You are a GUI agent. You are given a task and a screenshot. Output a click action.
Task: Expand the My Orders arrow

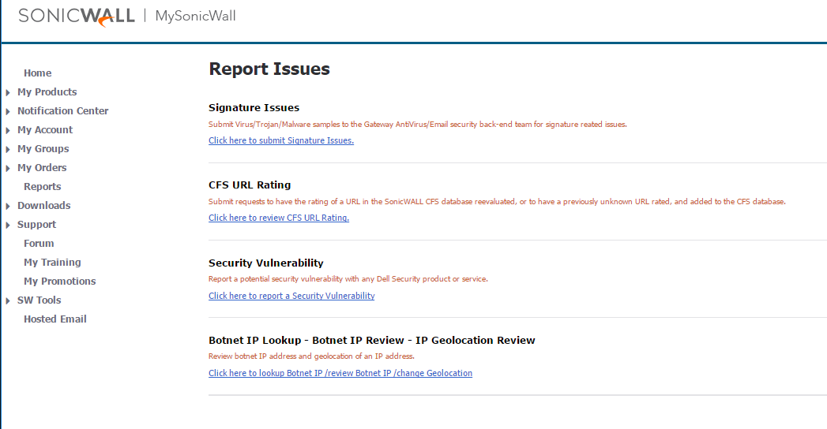[x=8, y=168]
